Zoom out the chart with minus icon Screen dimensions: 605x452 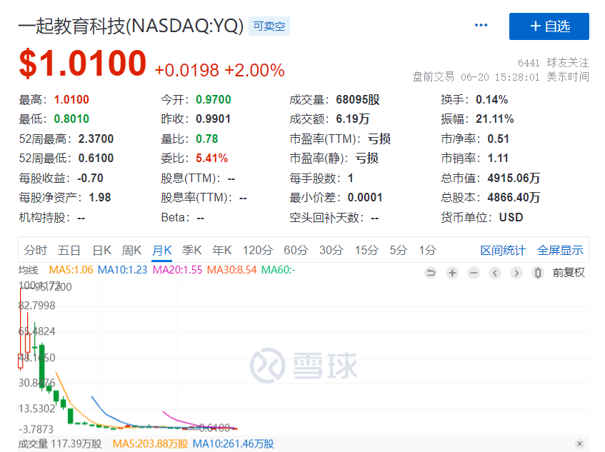click(474, 273)
